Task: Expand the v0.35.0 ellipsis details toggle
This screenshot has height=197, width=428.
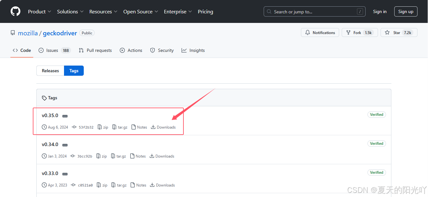Action: [x=65, y=116]
